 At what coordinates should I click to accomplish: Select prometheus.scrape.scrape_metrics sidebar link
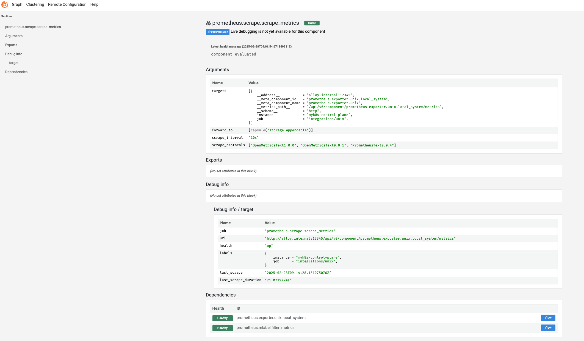point(33,27)
